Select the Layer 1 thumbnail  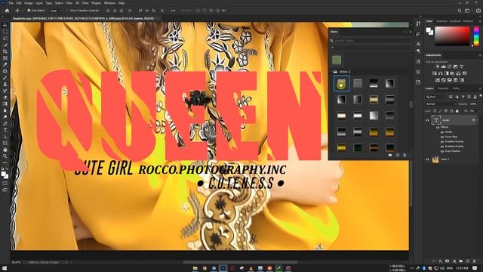click(x=435, y=159)
